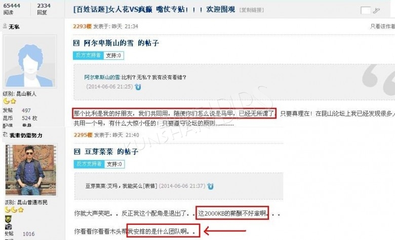395x240 pixels.
Task: Click the blue quote-jump arrow after 21:25 timestamp
Action: pos(138,87)
